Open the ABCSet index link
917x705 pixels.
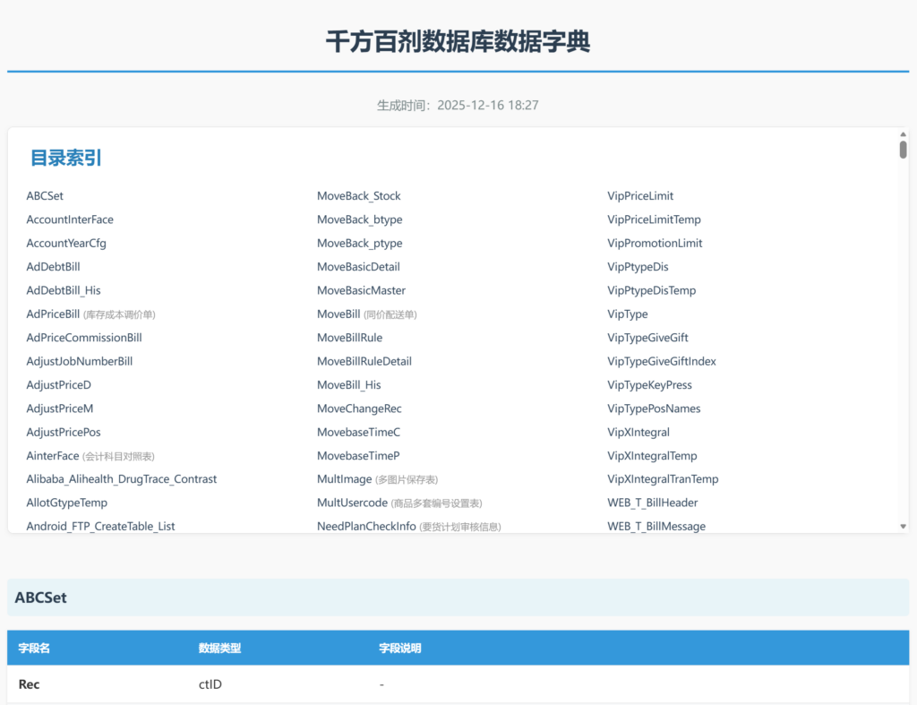click(45, 196)
